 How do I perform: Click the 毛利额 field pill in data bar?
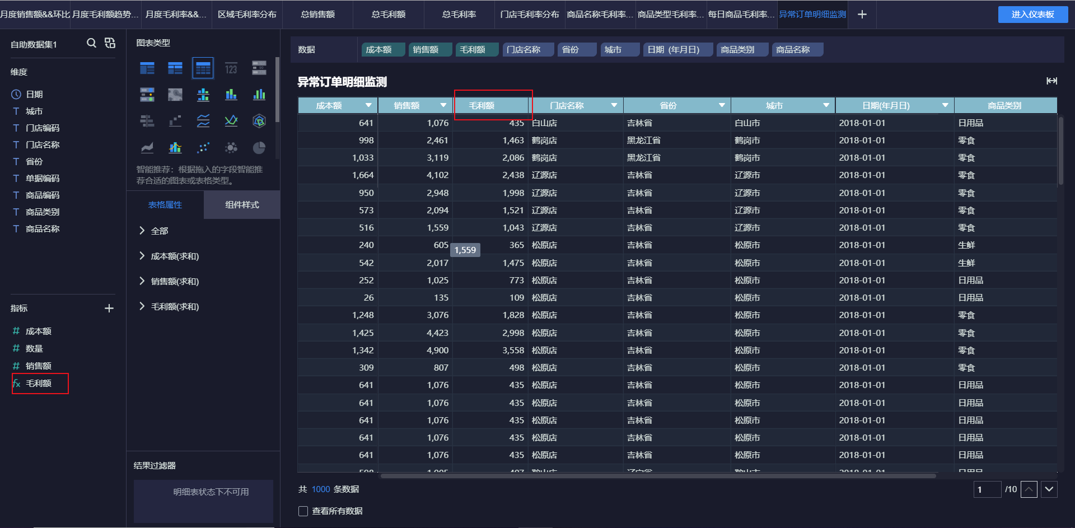pyautogui.click(x=478, y=50)
